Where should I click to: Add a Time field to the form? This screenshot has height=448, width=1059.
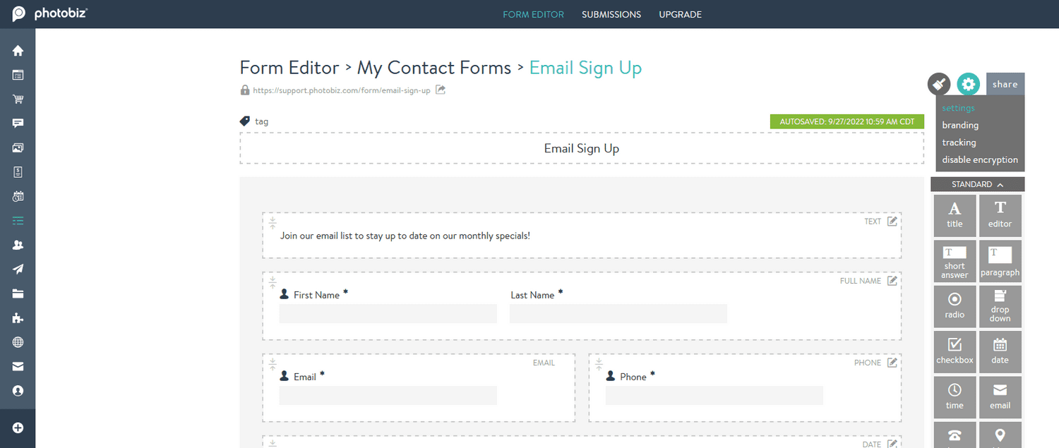tap(955, 396)
